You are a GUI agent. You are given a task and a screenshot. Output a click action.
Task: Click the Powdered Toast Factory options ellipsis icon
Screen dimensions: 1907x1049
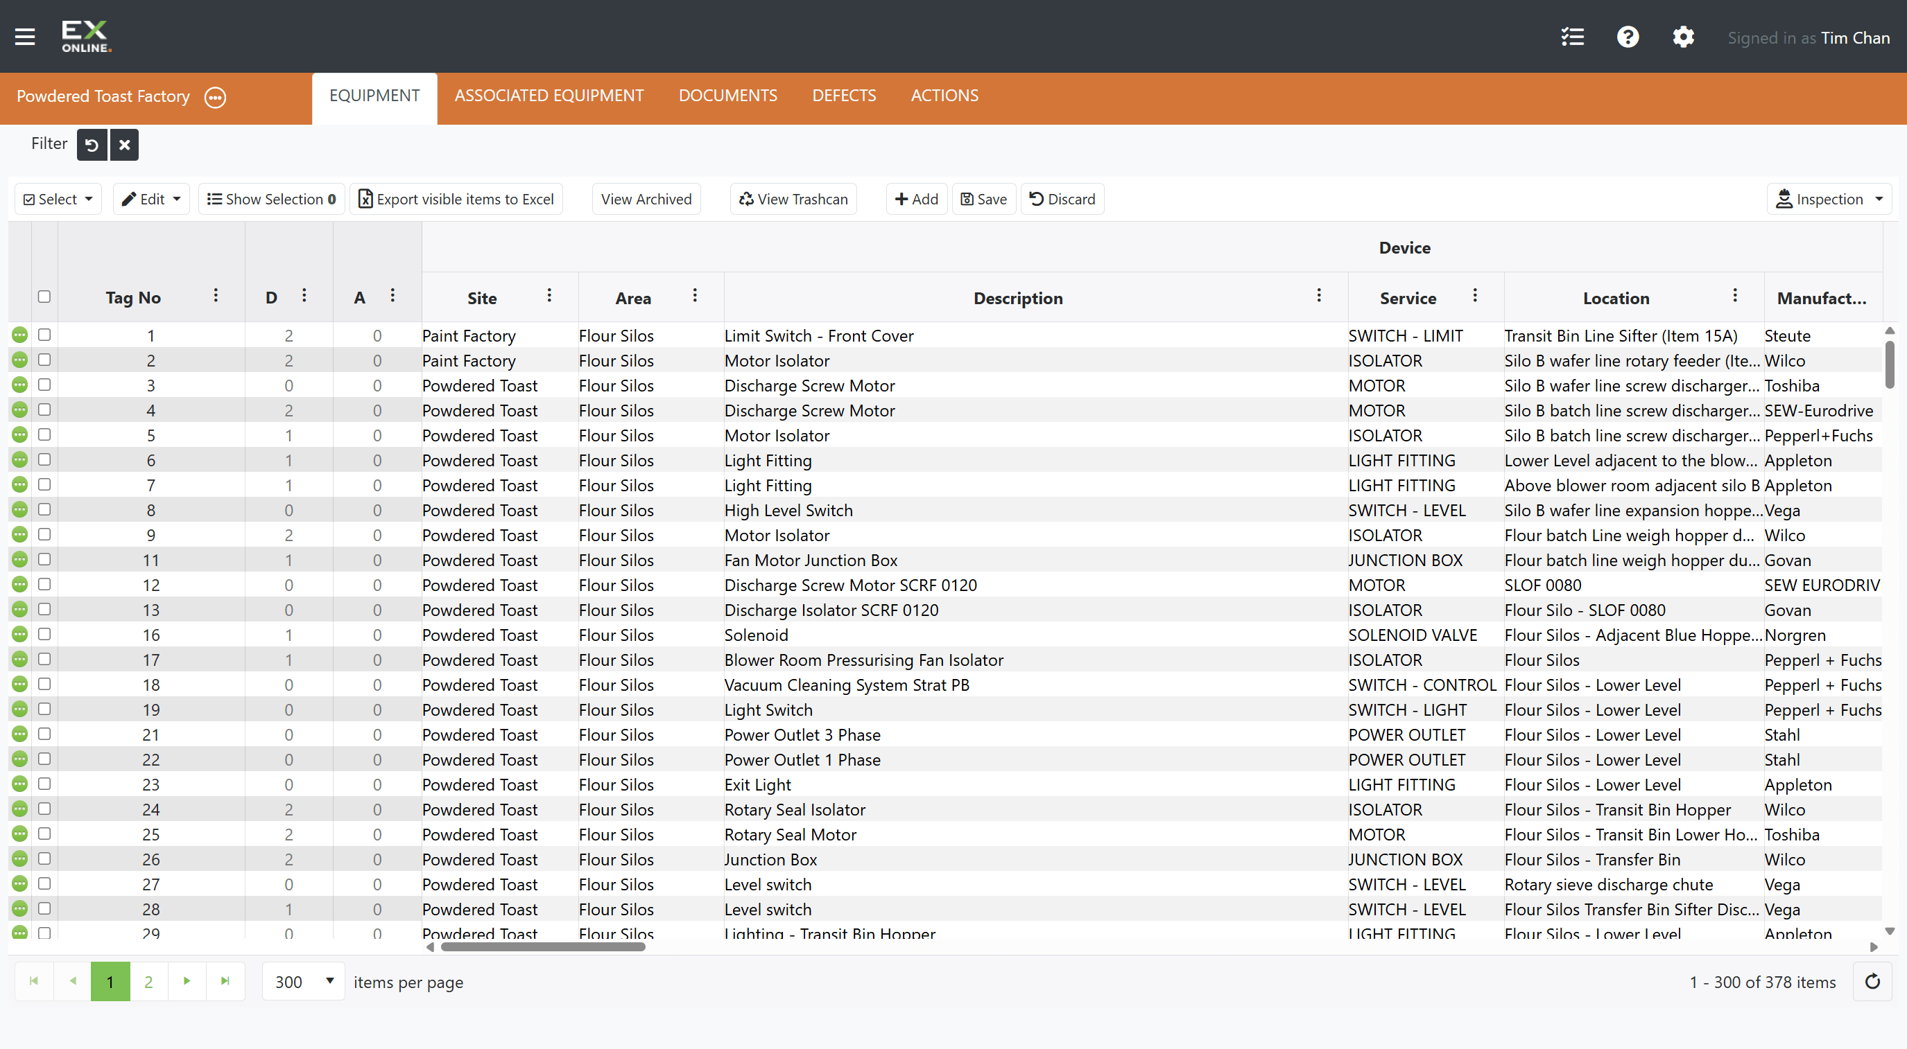216,97
